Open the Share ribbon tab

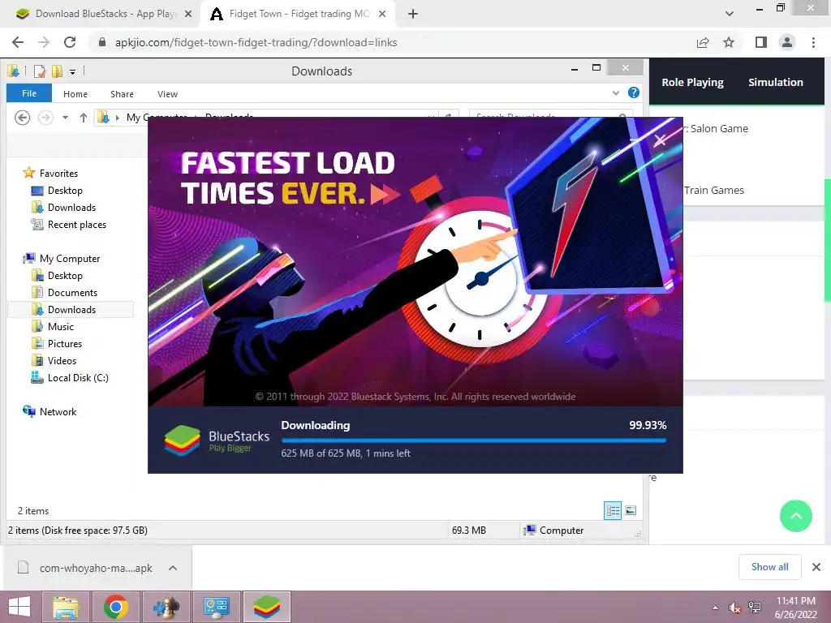pyautogui.click(x=122, y=94)
